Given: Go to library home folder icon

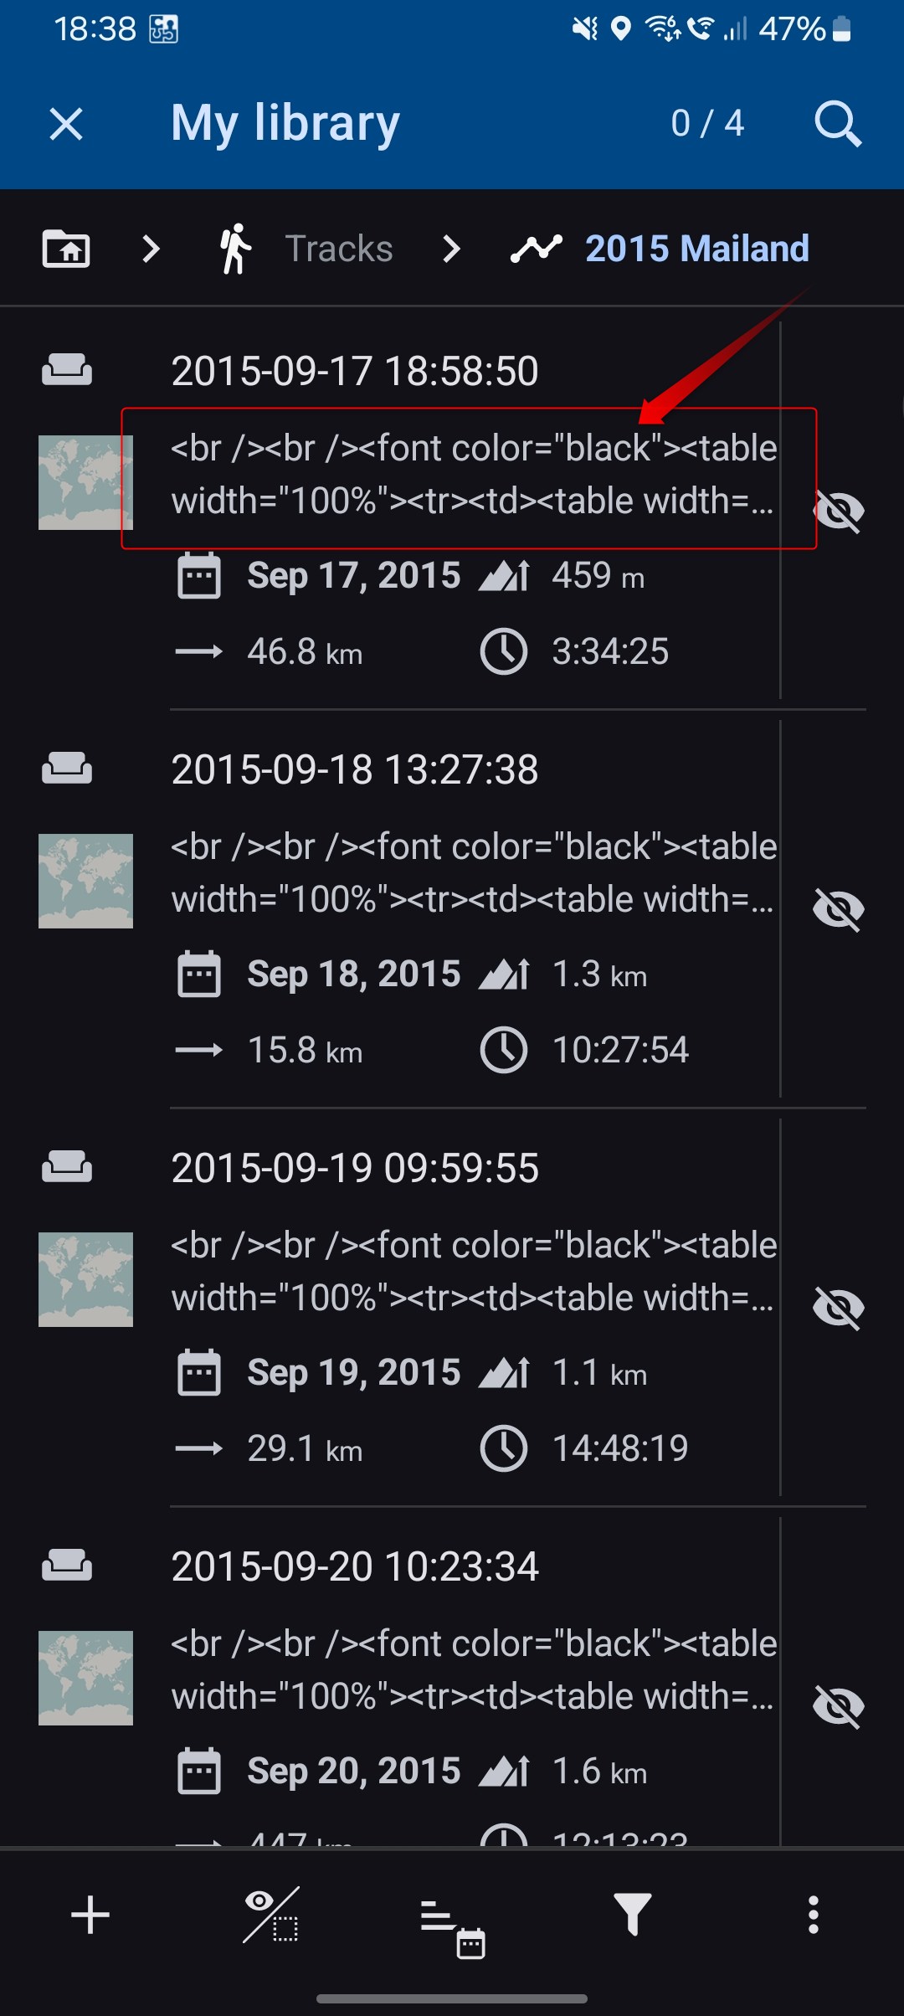Looking at the screenshot, I should click(66, 249).
